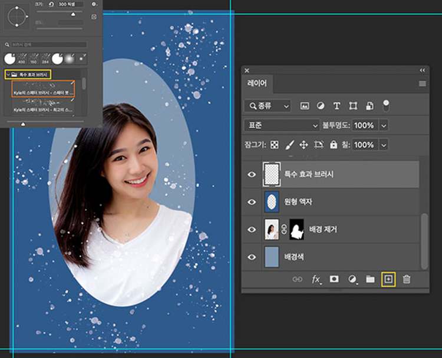Select the 배경 제거 layer mask thumbnail

click(298, 229)
